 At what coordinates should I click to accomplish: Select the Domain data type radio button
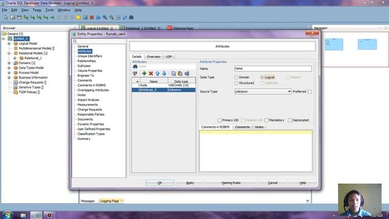click(236, 77)
